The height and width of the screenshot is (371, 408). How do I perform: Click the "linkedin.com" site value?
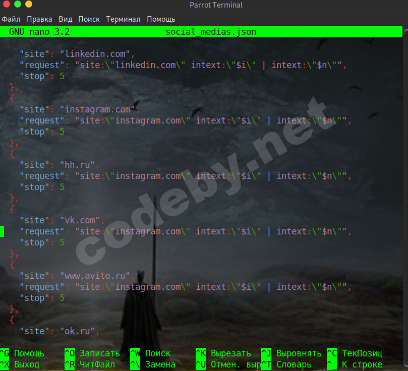(95, 54)
